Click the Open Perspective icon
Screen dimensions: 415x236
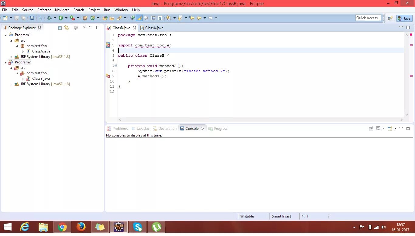coord(390,18)
